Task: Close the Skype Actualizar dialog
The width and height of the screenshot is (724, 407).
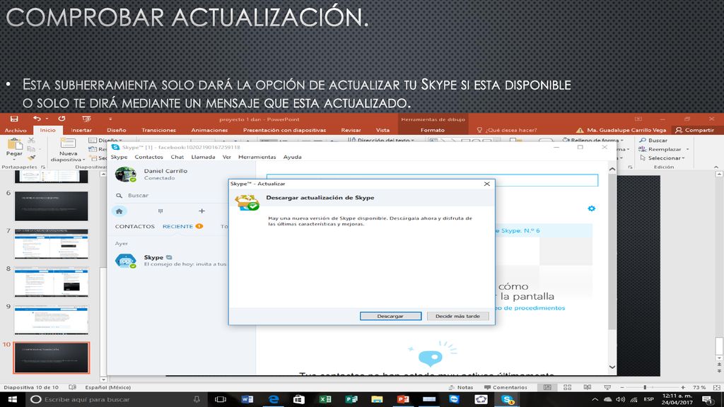Action: point(486,184)
